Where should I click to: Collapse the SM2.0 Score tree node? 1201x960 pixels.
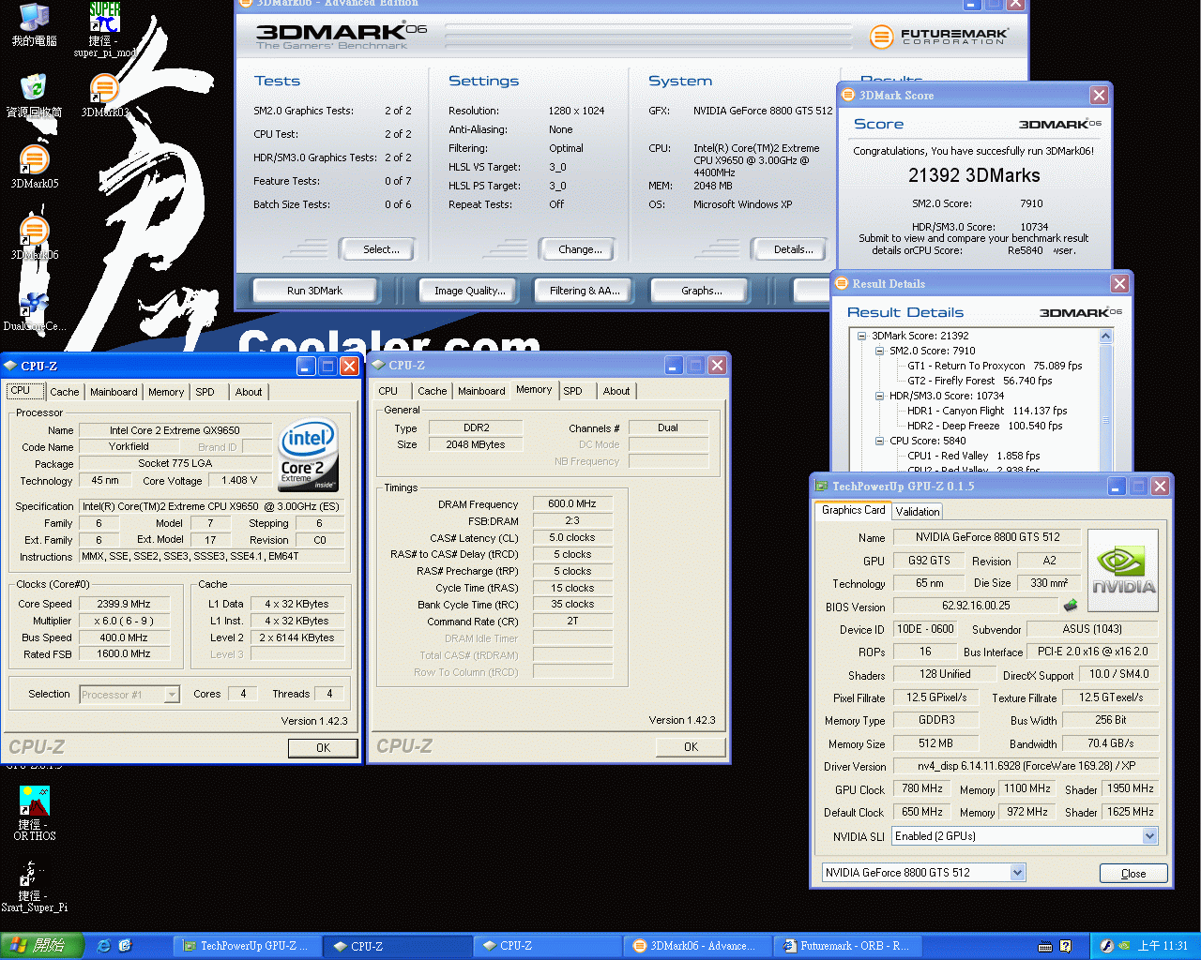[x=879, y=351]
